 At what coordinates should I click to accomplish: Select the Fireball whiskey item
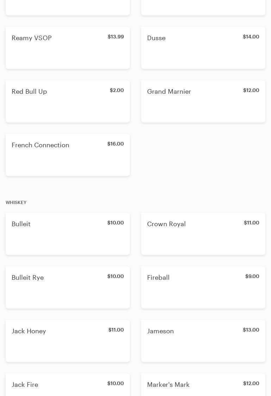(x=203, y=287)
